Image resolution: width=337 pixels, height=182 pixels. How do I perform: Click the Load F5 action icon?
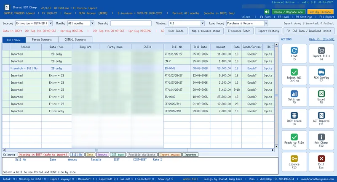[x=294, y=50]
